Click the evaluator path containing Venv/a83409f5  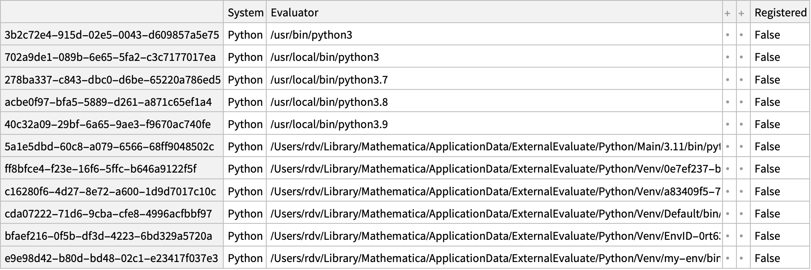(x=495, y=191)
